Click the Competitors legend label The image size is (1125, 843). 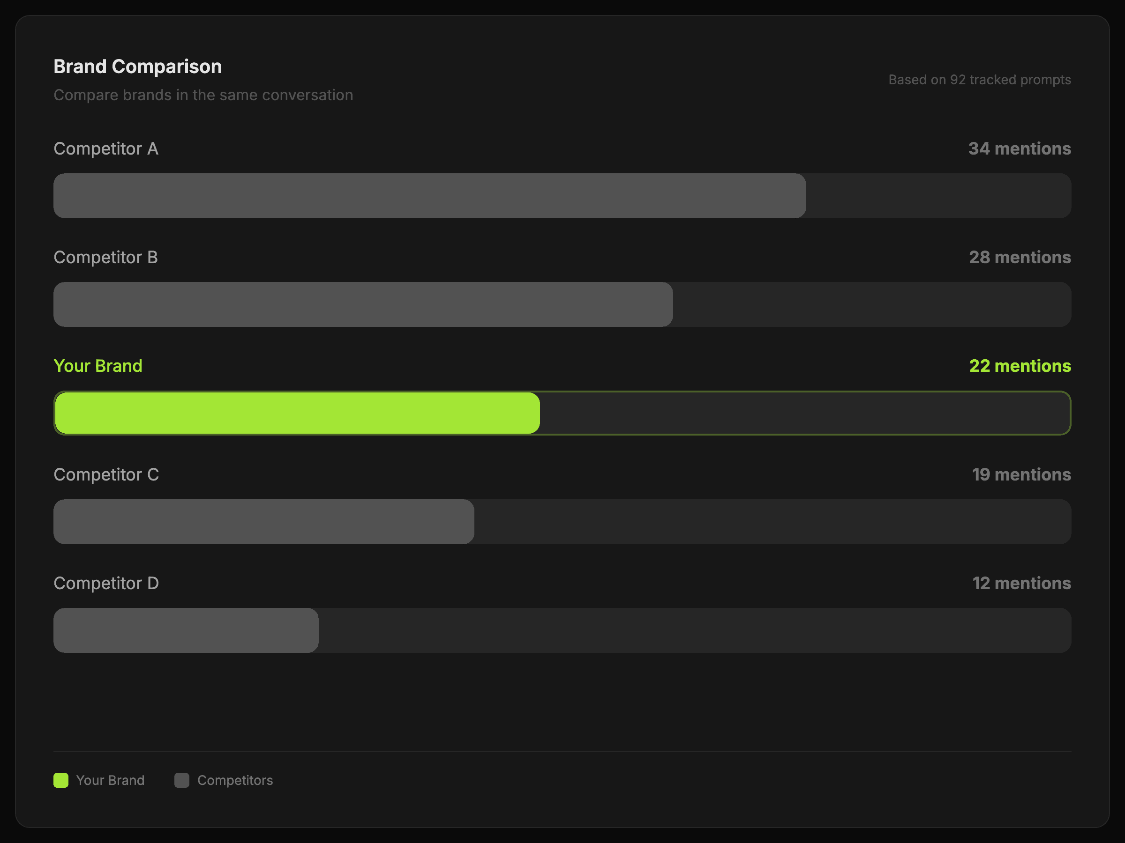coord(235,780)
